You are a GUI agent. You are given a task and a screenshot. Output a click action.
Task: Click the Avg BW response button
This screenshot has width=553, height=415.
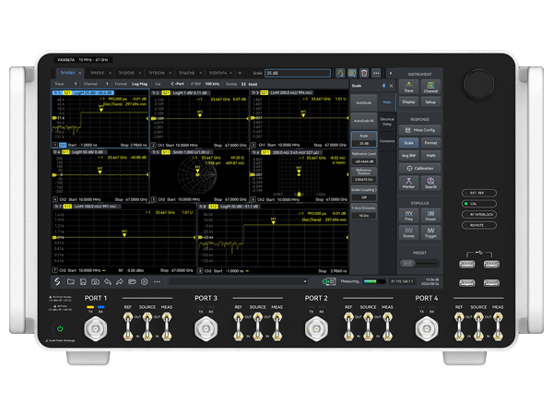408,156
